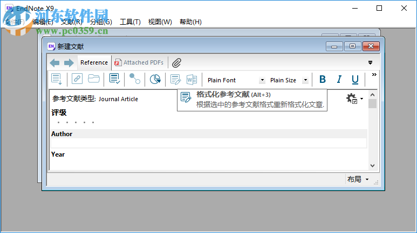
Task: Click the Year field label
Action: point(58,154)
